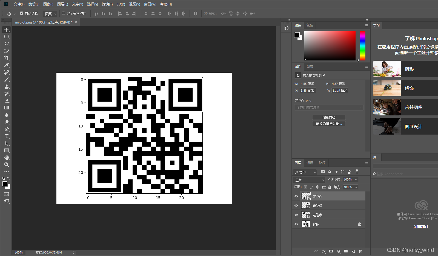Open the 图像(I) menu
The width and height of the screenshot is (438, 256).
point(48,4)
